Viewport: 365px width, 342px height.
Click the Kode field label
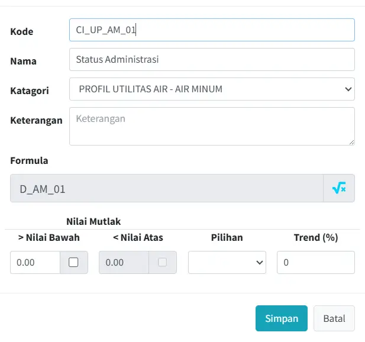point(22,31)
